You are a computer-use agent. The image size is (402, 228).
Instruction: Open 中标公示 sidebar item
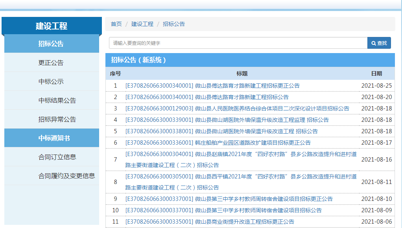tap(51, 81)
